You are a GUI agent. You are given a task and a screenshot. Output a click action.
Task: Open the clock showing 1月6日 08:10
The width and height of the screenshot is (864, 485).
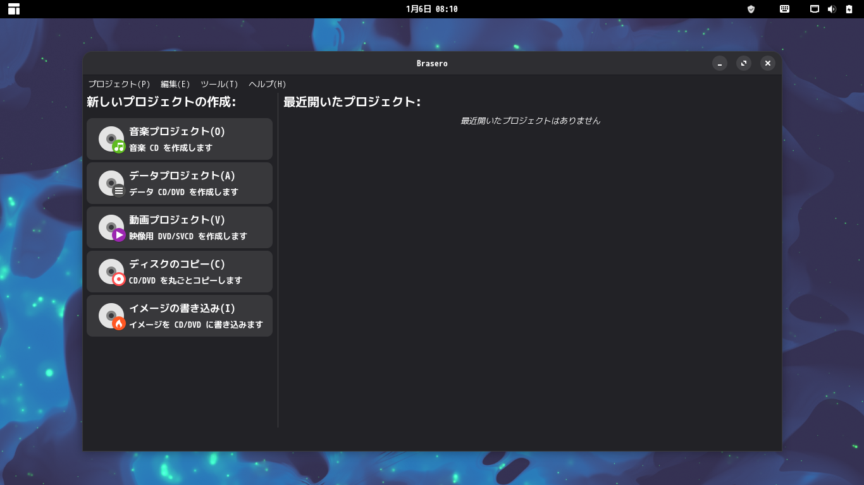(432, 9)
